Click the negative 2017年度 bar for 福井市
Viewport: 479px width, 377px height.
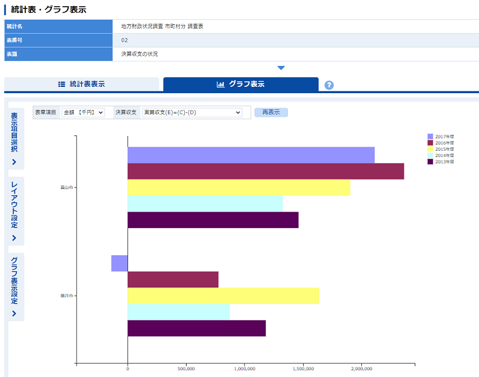[x=119, y=264]
